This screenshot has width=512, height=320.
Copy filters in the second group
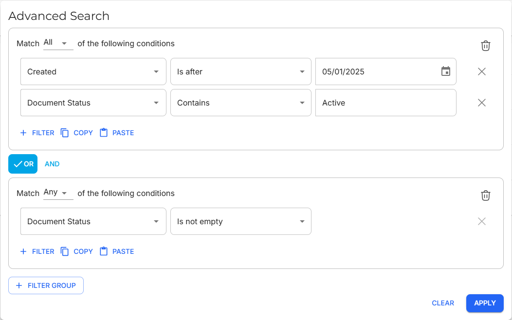click(x=76, y=251)
